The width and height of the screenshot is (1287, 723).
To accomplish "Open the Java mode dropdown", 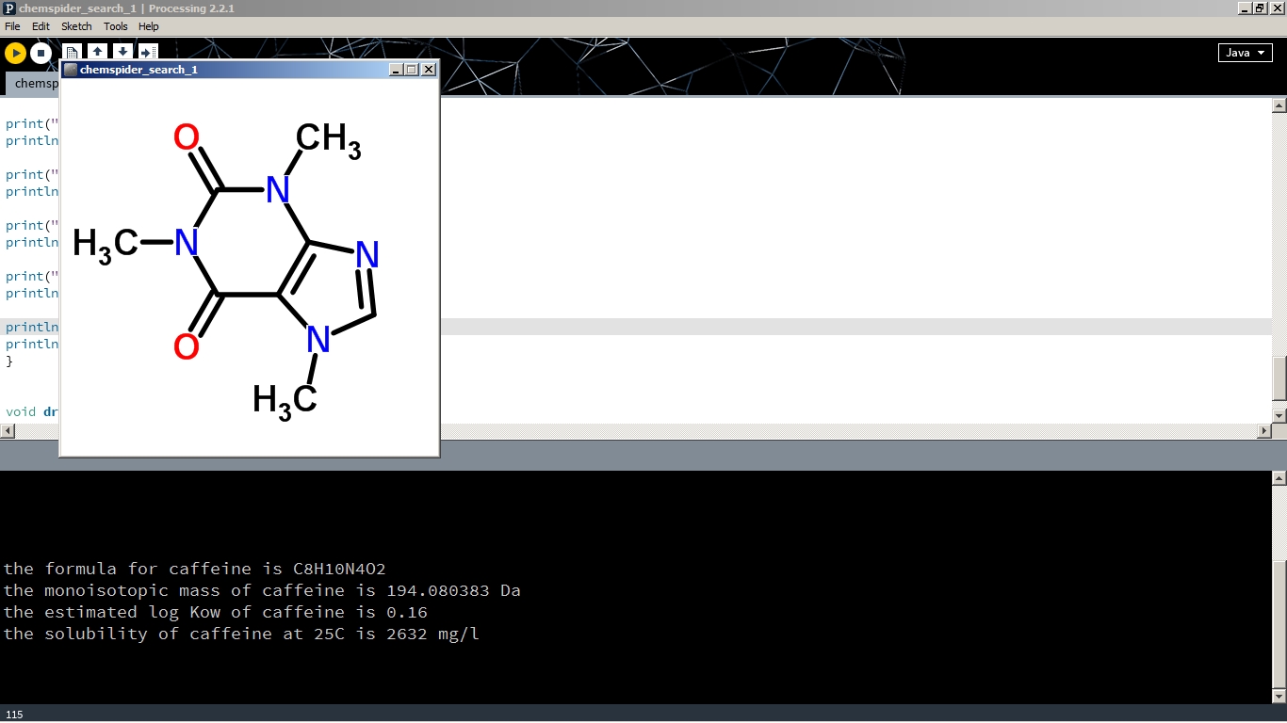I will coord(1245,53).
